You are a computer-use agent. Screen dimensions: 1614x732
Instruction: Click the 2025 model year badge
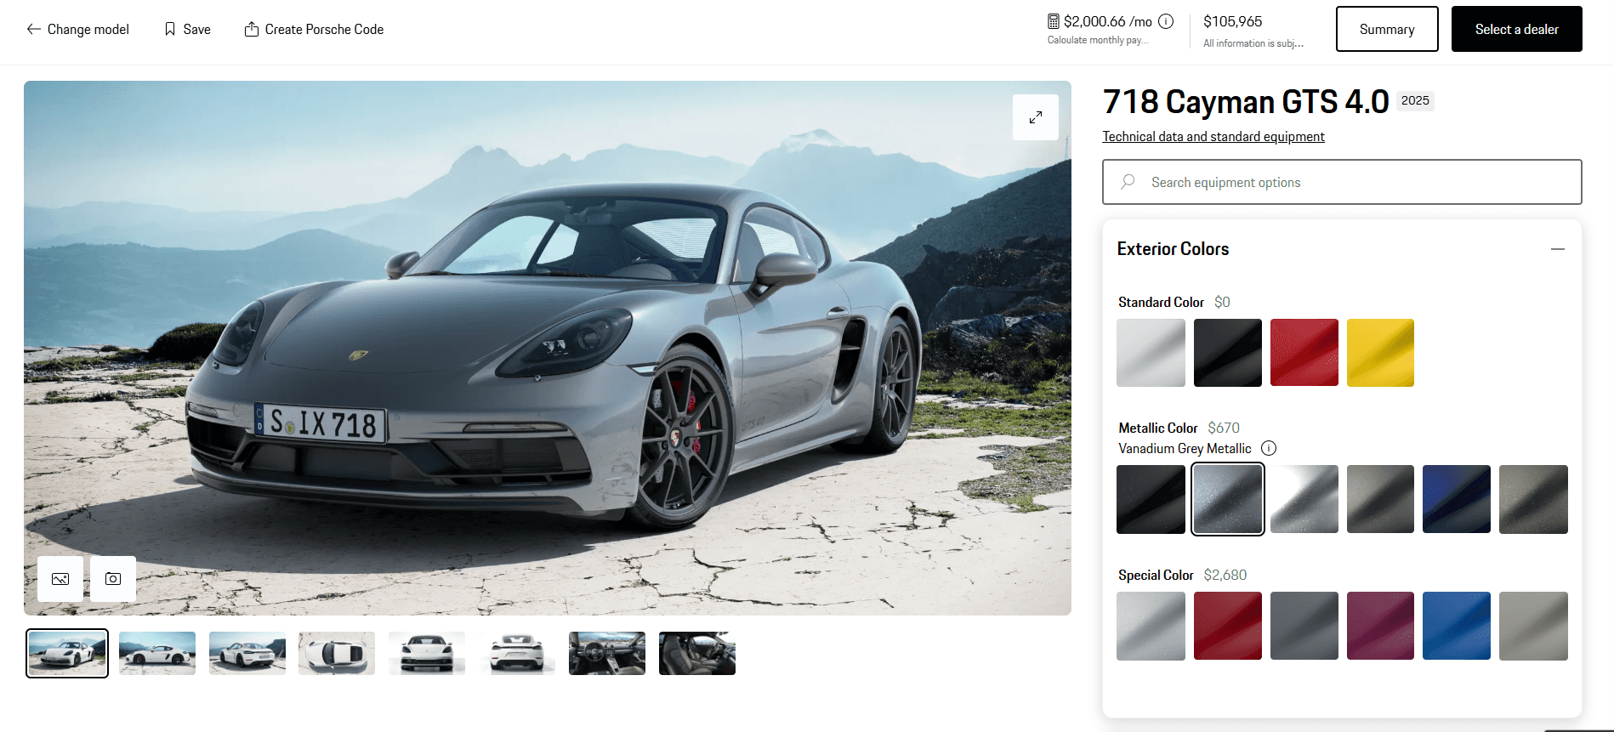pos(1415,100)
